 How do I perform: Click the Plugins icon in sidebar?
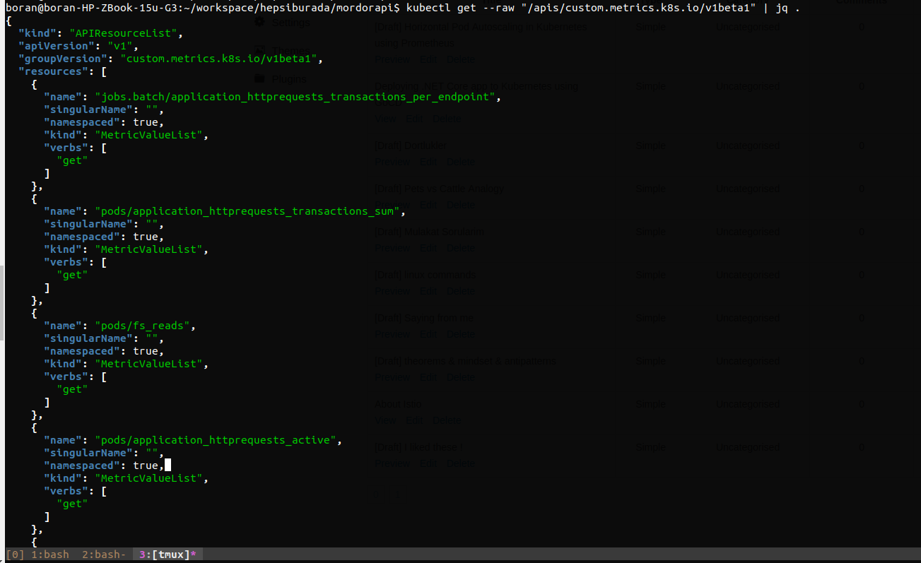tap(259, 78)
